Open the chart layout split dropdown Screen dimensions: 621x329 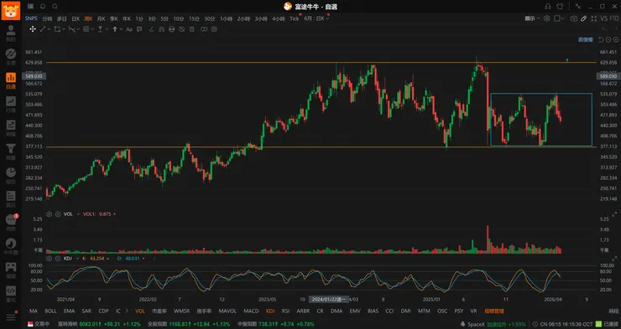559,18
